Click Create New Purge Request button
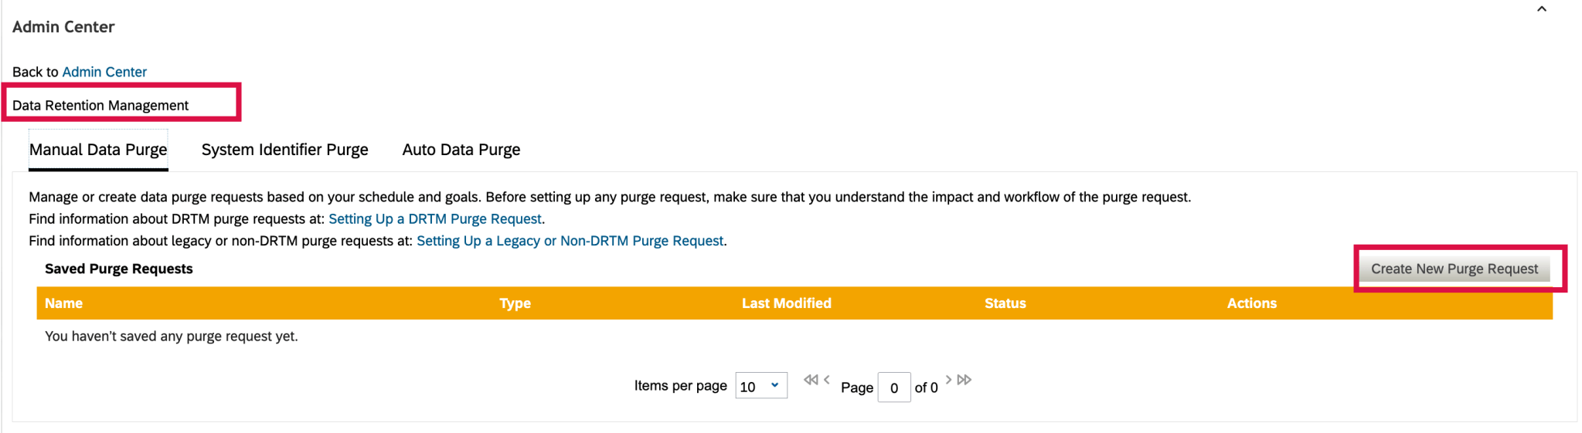This screenshot has width=1582, height=433. click(1454, 269)
